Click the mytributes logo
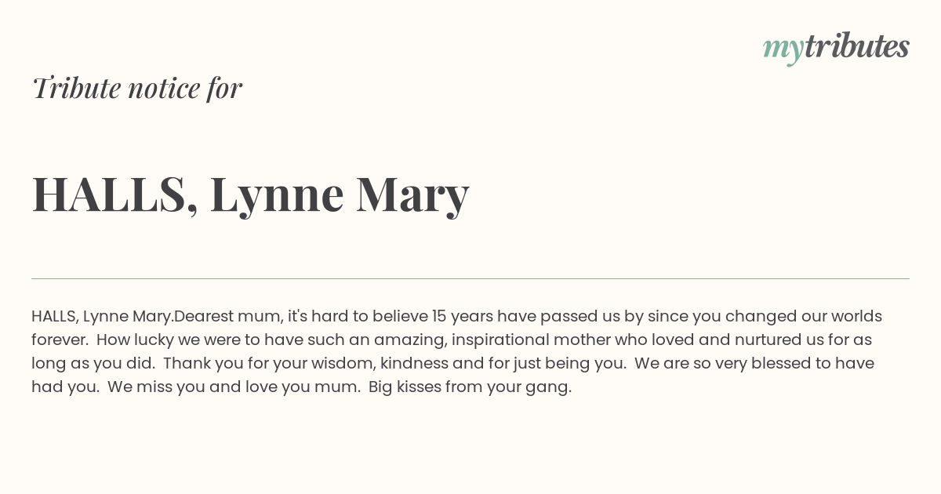This screenshot has height=494, width=941. (836, 48)
